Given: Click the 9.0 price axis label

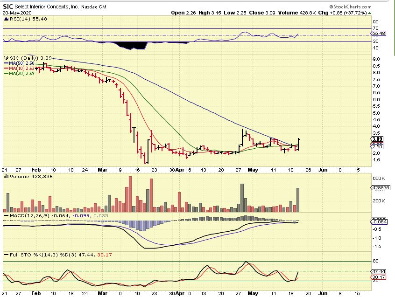Looking at the screenshot, I should pos(376,59).
